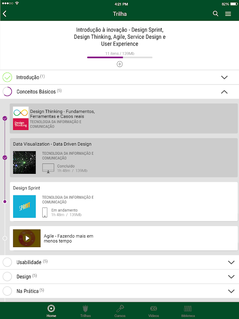This screenshot has width=239, height=319.
Task: Open the hamburger menu
Action: coord(228,14)
